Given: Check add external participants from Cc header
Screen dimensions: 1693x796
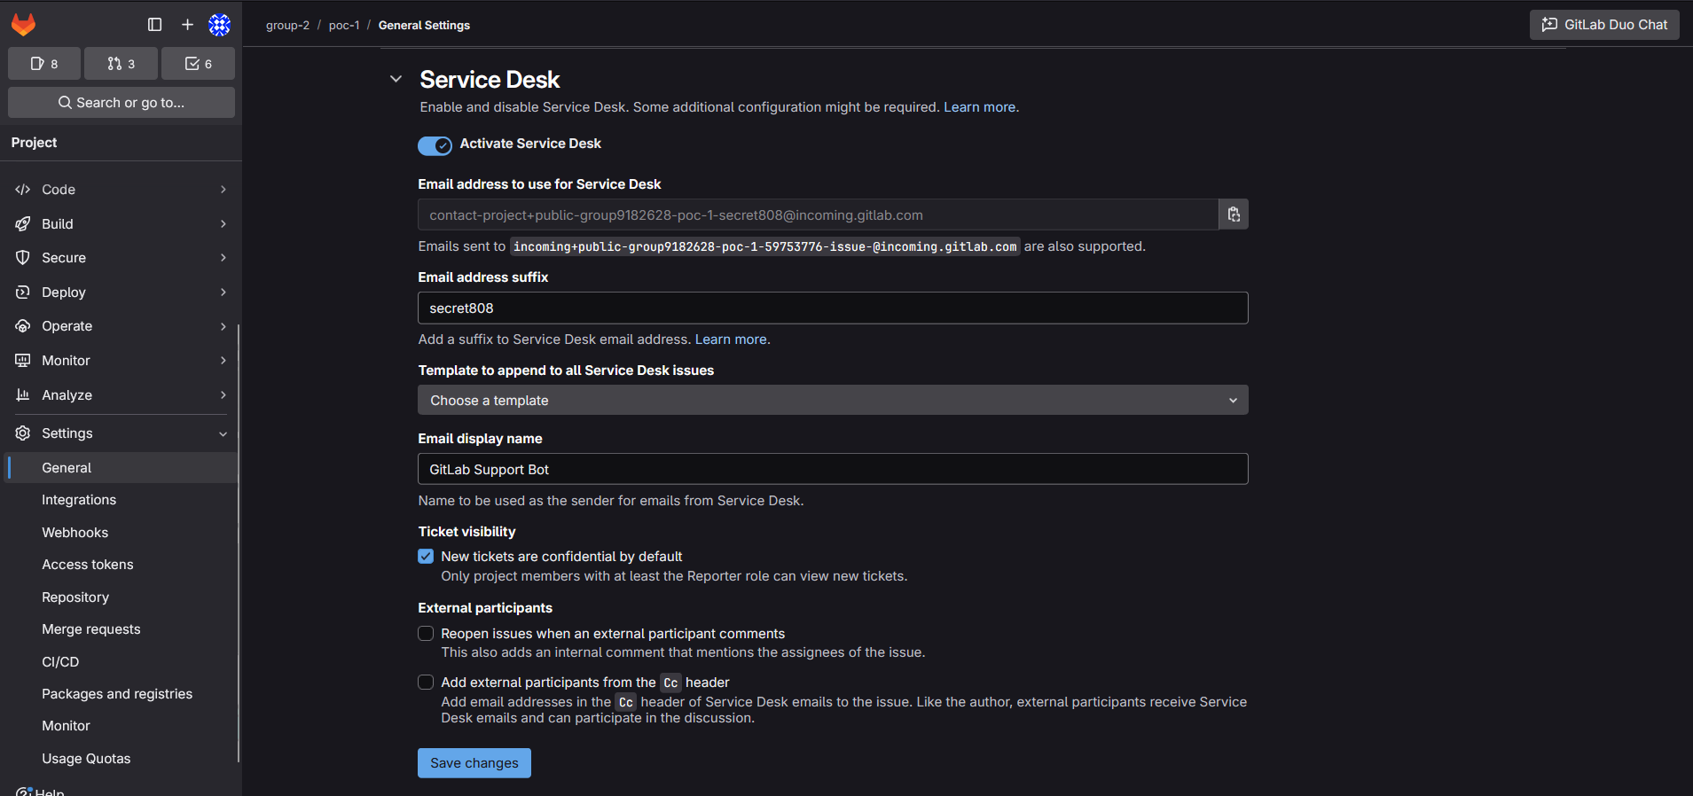Looking at the screenshot, I should click(x=426, y=683).
